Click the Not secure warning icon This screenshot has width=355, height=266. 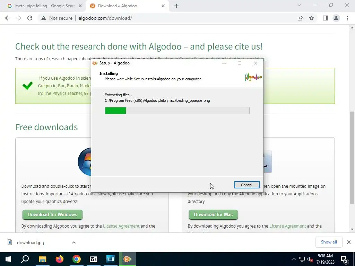coord(44,18)
